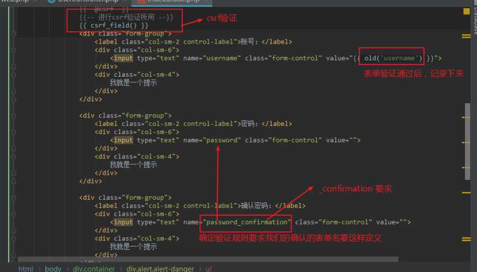Fold the col-sm-6 div wrapping the username input
The width and height of the screenshot is (477, 272).
click(14, 50)
